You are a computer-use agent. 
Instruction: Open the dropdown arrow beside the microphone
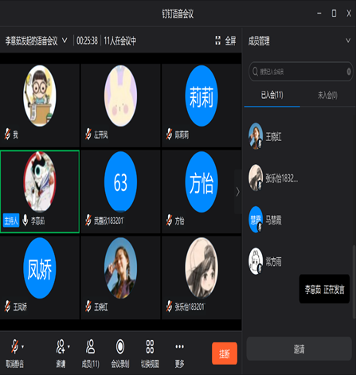pyautogui.click(x=23, y=346)
